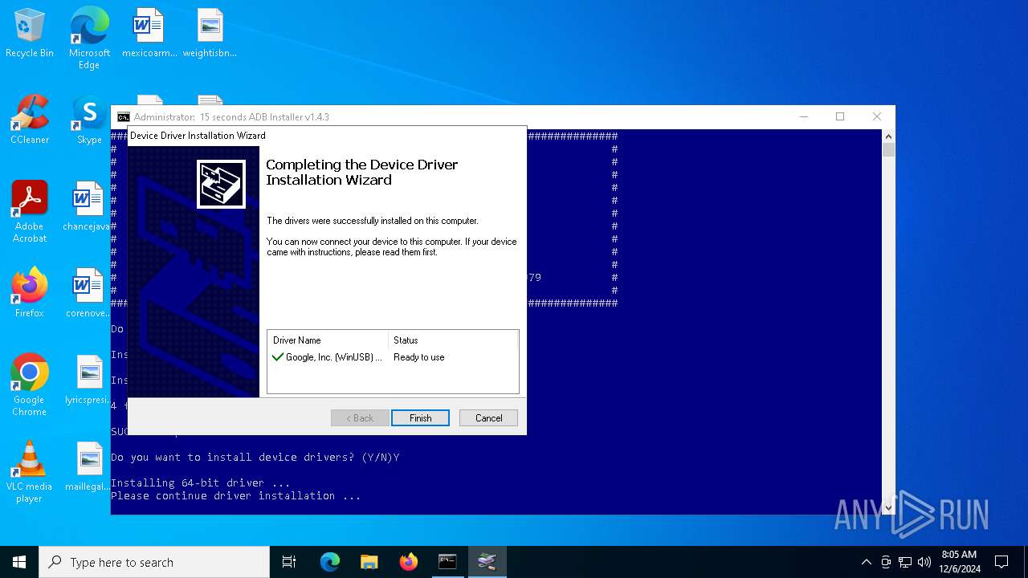Open the taskbar clock and date
The width and height of the screenshot is (1028, 578).
959,562
